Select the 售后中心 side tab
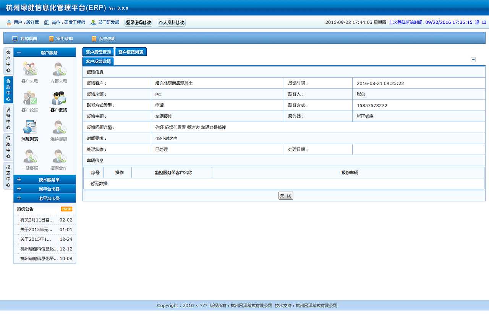The height and width of the screenshot is (334, 489). [x=8, y=90]
